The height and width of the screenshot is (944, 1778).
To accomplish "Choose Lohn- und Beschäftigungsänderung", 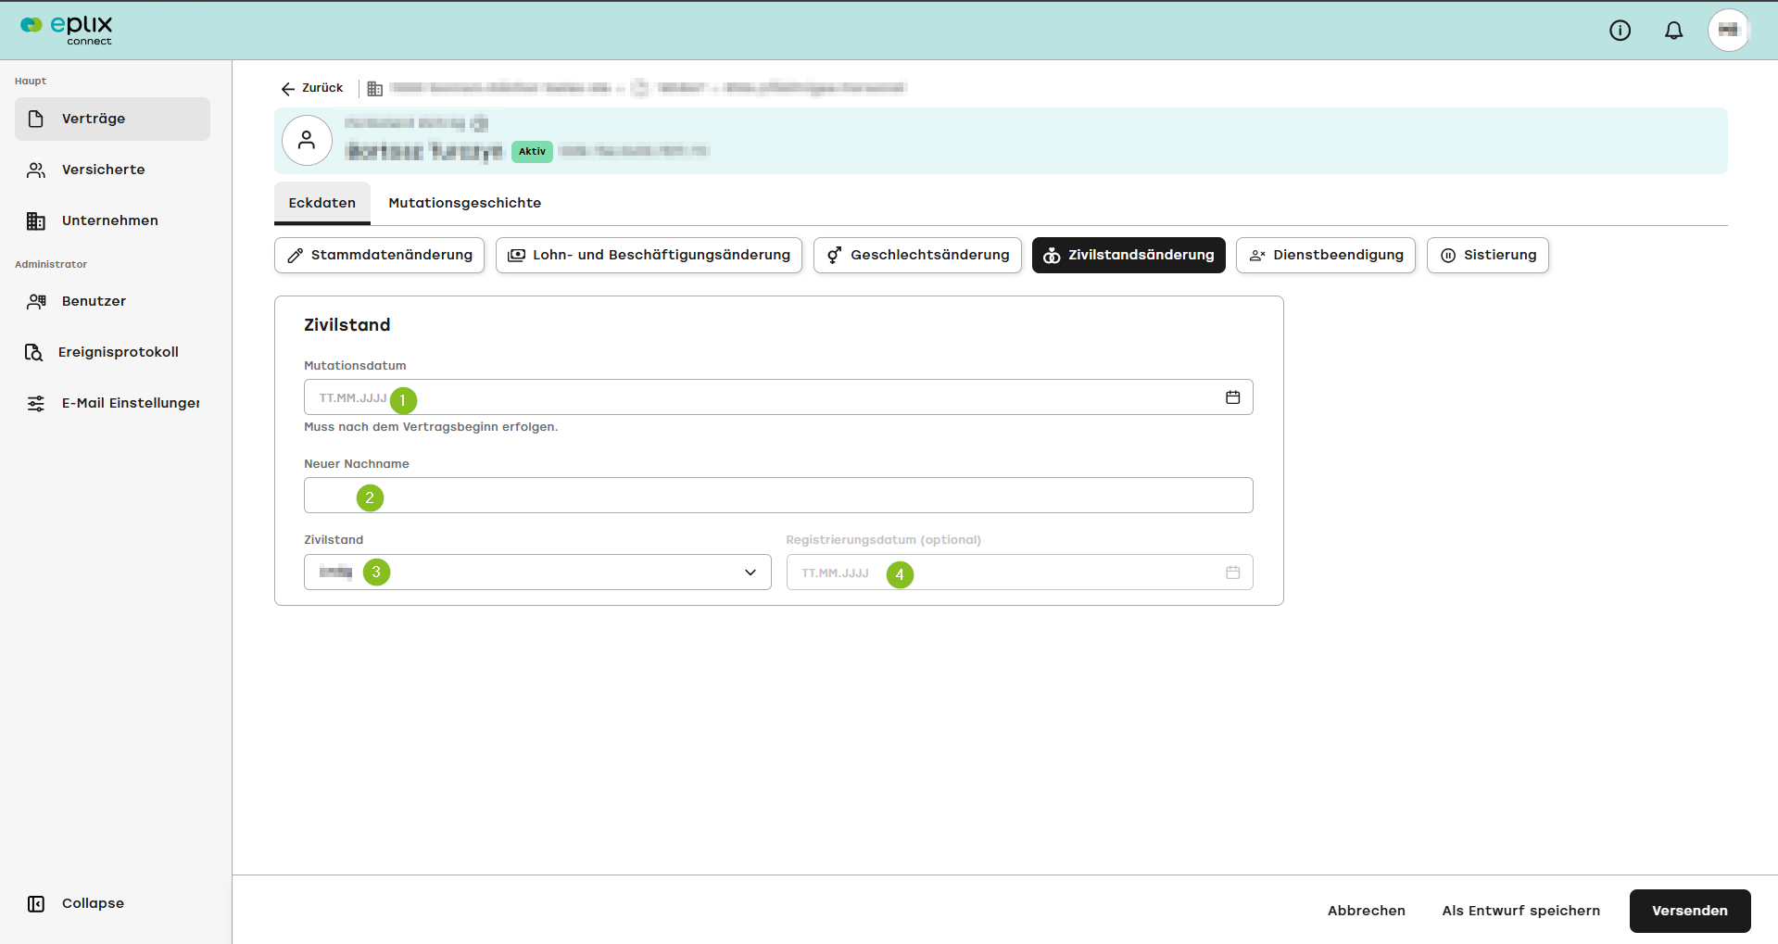I will pyautogui.click(x=649, y=255).
